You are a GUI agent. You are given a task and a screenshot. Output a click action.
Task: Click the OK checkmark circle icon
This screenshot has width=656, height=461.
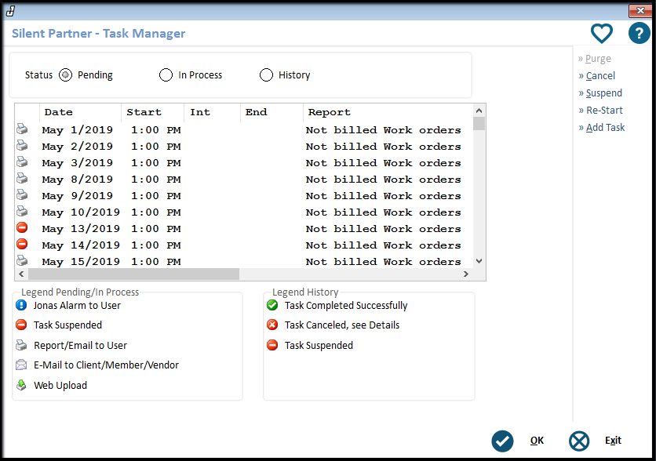point(502,441)
